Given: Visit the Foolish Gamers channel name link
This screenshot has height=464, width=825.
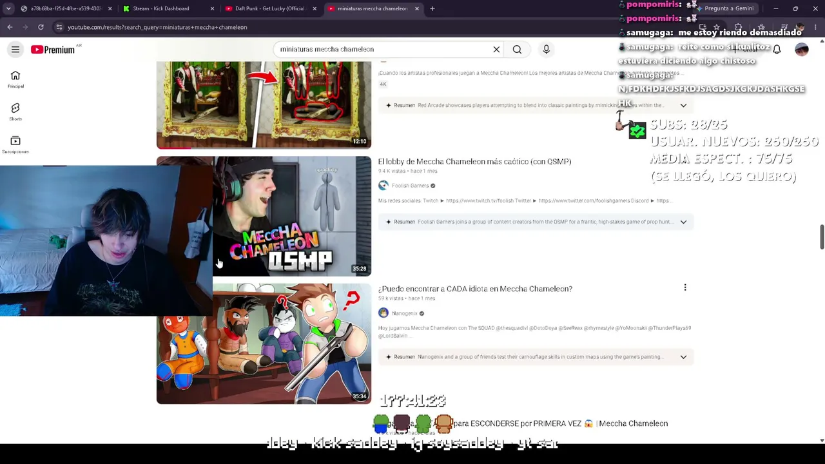Looking at the screenshot, I should (410, 186).
